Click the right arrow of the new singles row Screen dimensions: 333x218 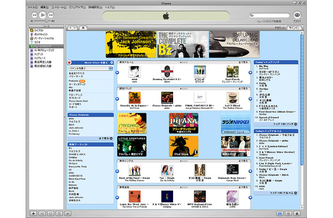pos(251,171)
